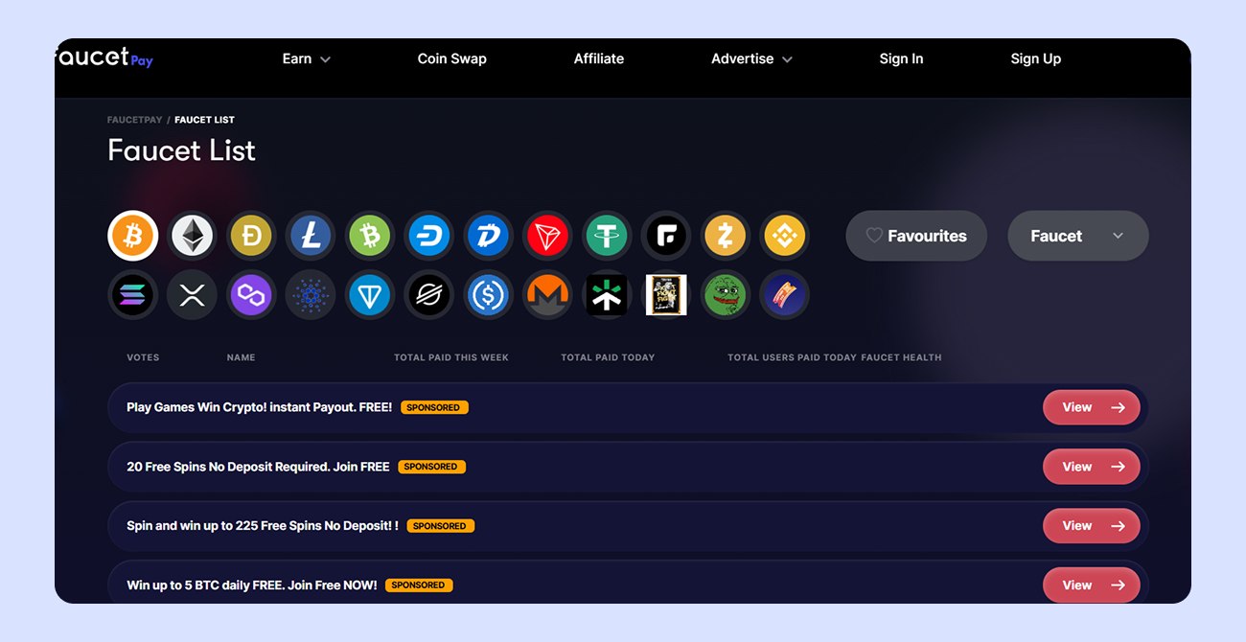Pick the black Feyorra coin icon
Viewport: 1246px width, 642px height.
click(x=666, y=236)
